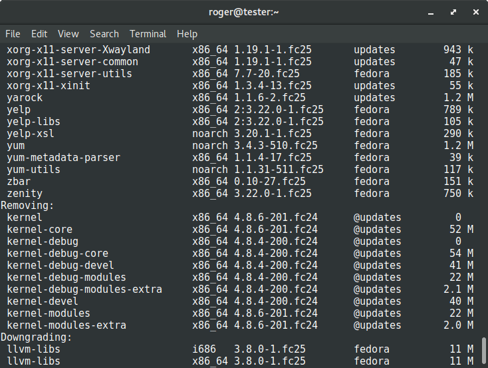Image resolution: width=488 pixels, height=368 pixels.
Task: Click the xorg-x11-server-common package name
Action: coord(72,62)
